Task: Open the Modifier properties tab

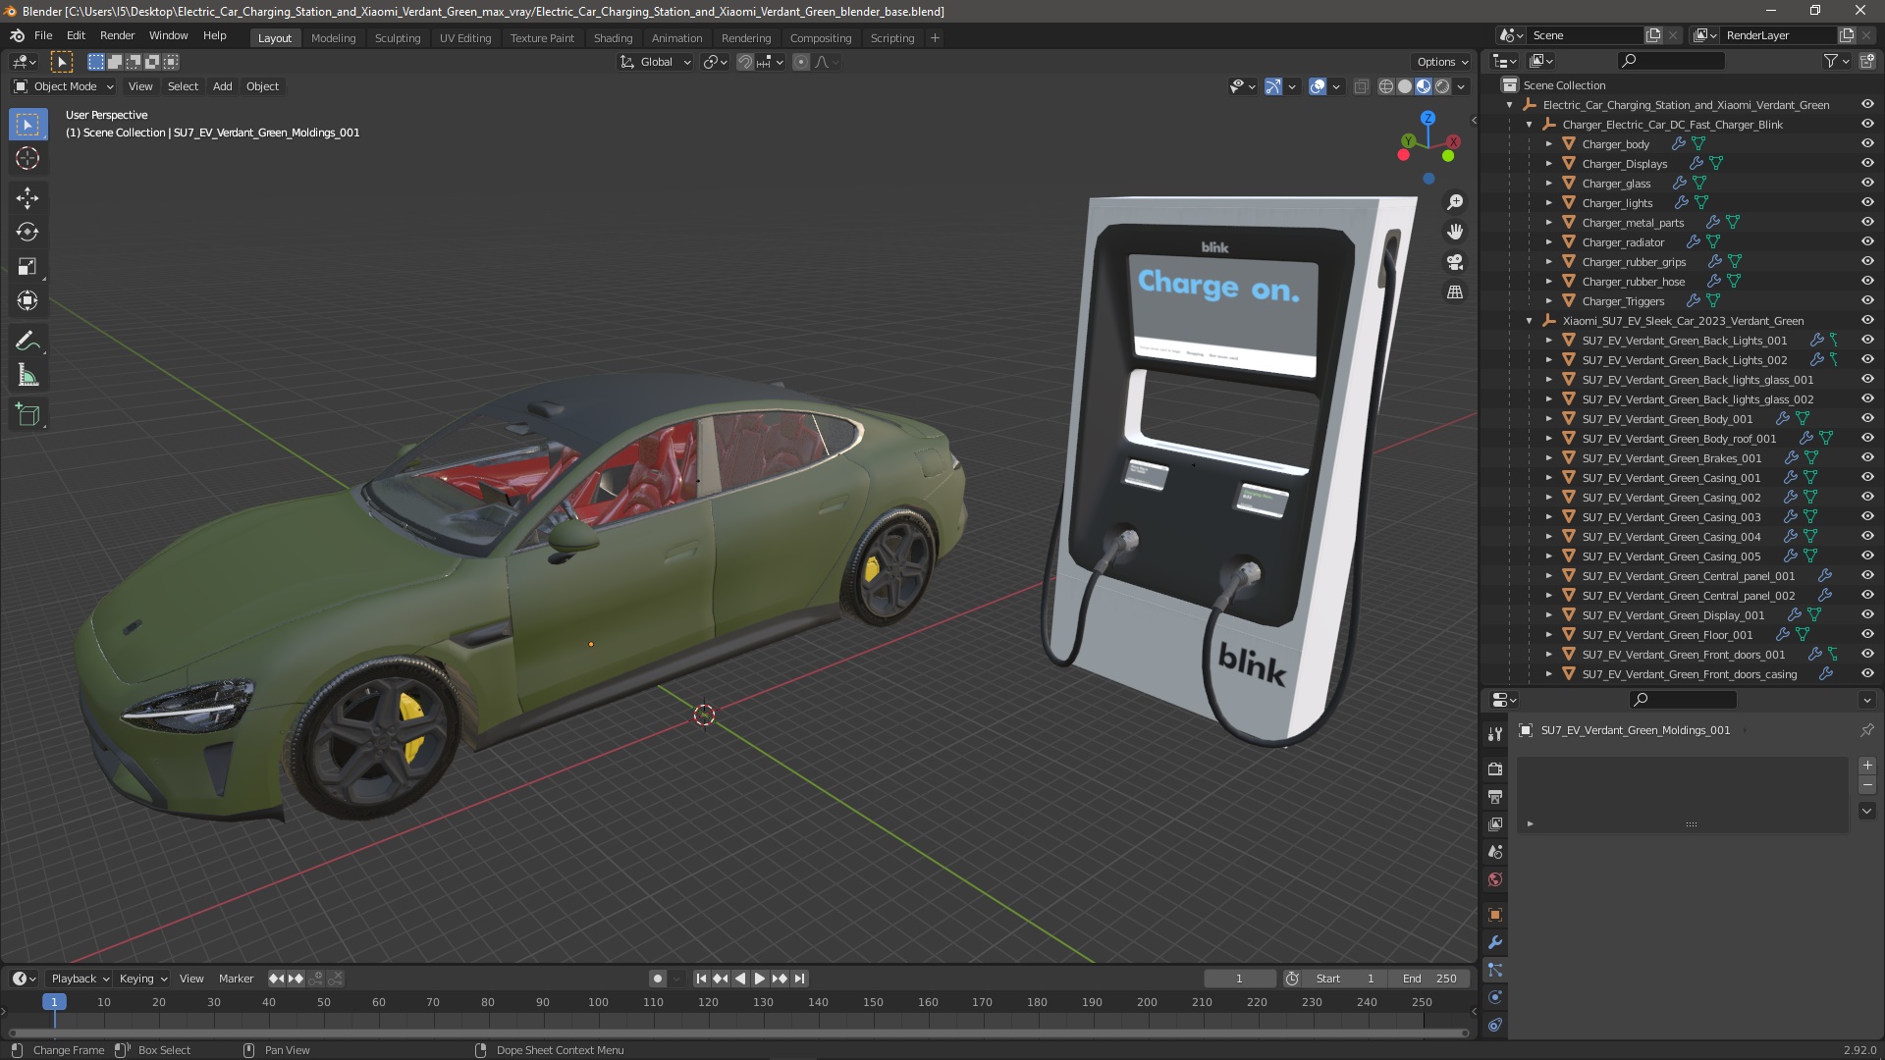Action: tap(1495, 942)
